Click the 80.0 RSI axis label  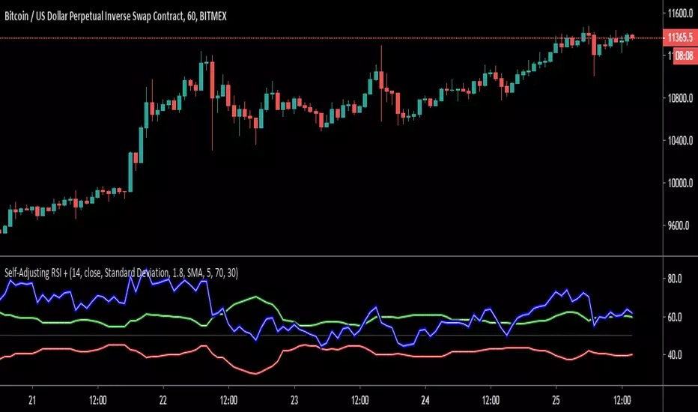674,279
